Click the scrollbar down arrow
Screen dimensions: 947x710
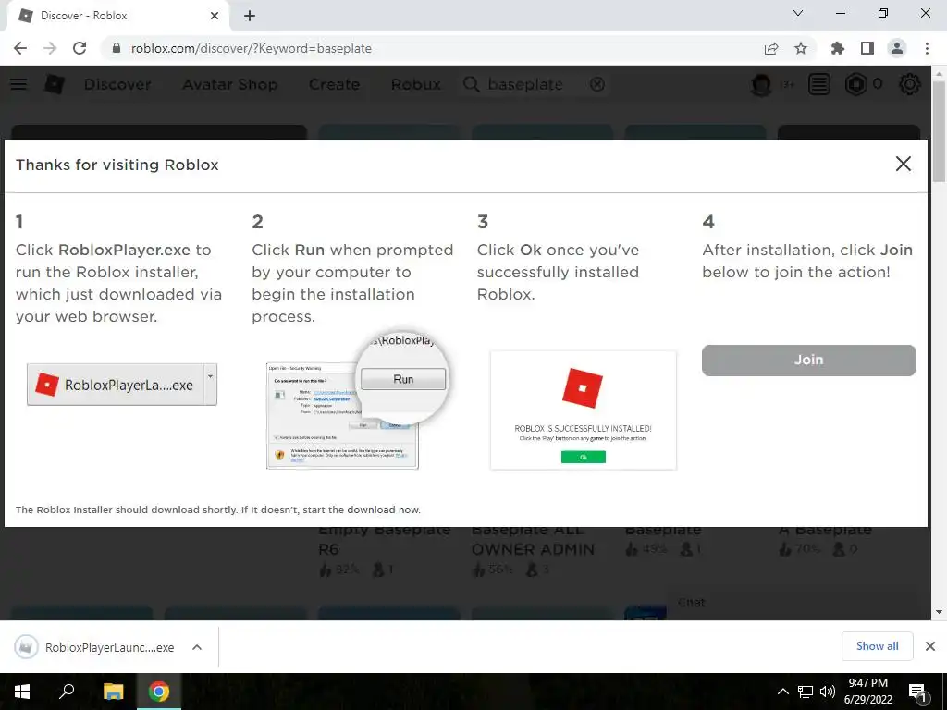pos(939,612)
